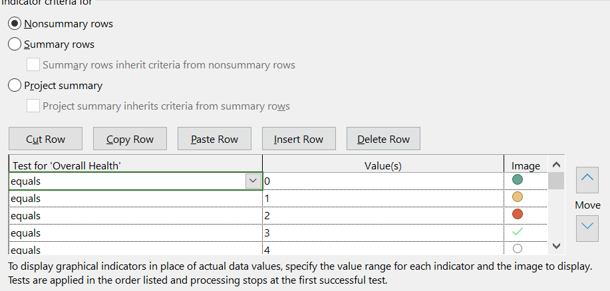Click the yellow circle indicator image
This screenshot has height=291, width=610.
[518, 197]
